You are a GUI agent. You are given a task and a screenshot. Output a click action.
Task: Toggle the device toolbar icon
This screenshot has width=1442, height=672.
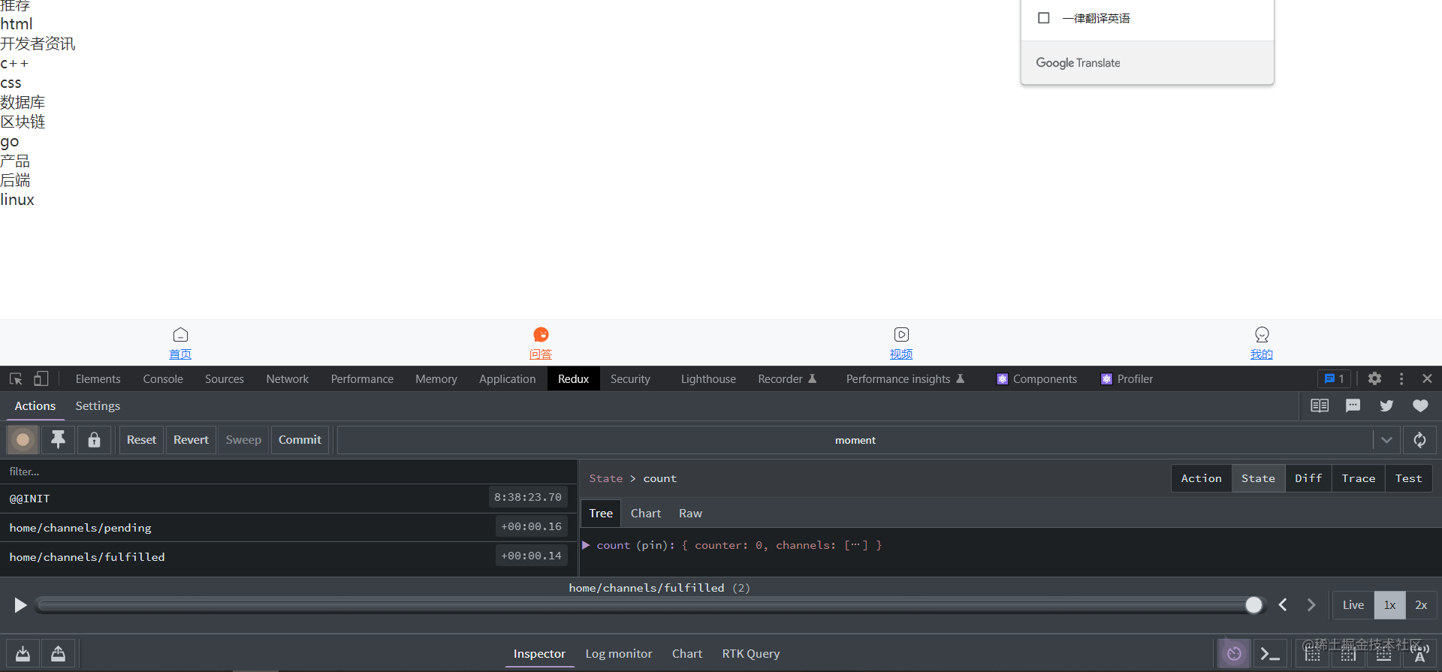(x=41, y=379)
